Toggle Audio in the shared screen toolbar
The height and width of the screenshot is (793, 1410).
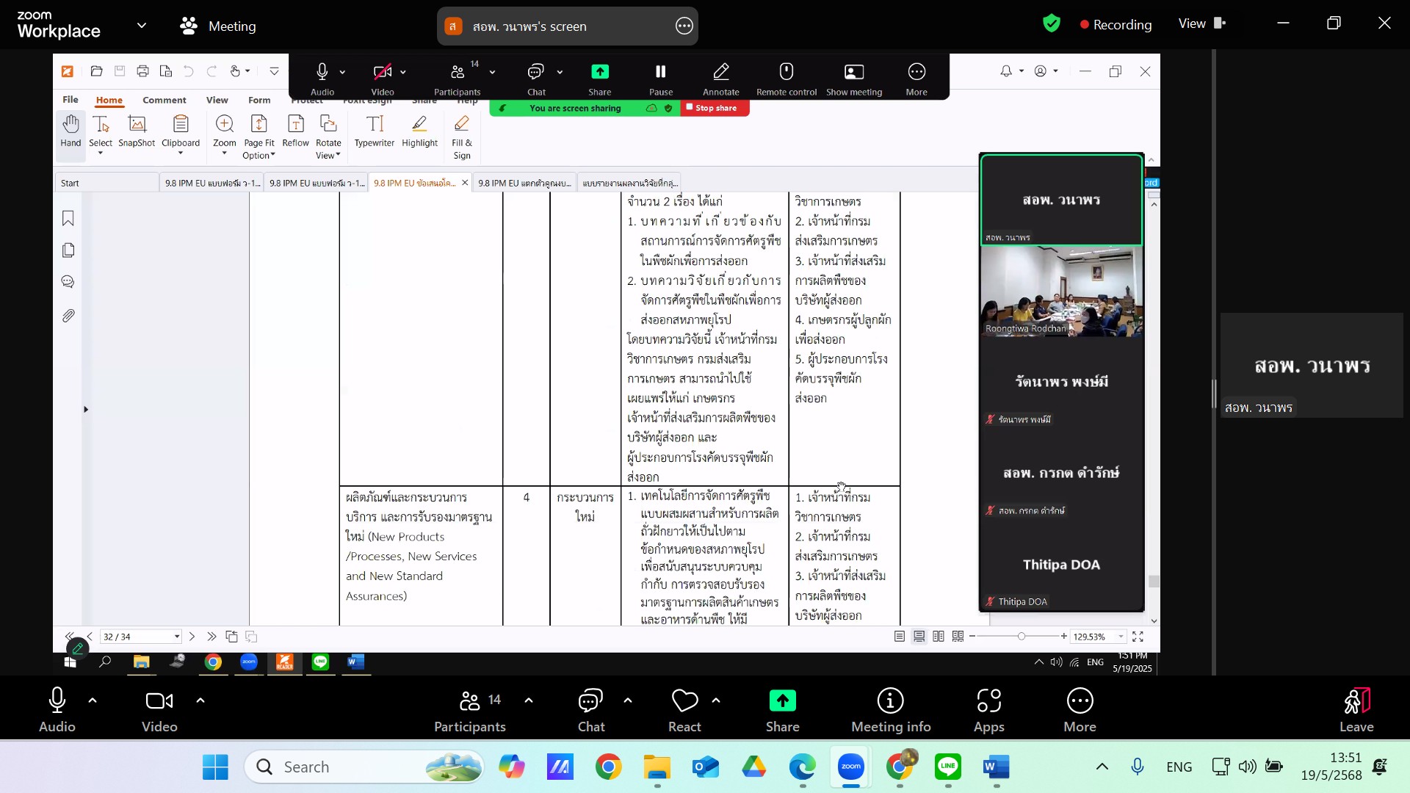pyautogui.click(x=322, y=79)
